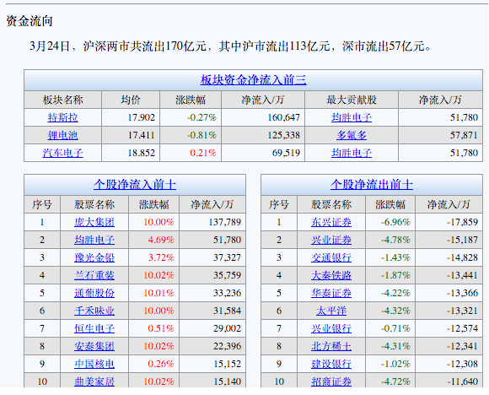Open the 板块资金净流入前三 header link
The width and height of the screenshot is (489, 395).
pyautogui.click(x=253, y=80)
